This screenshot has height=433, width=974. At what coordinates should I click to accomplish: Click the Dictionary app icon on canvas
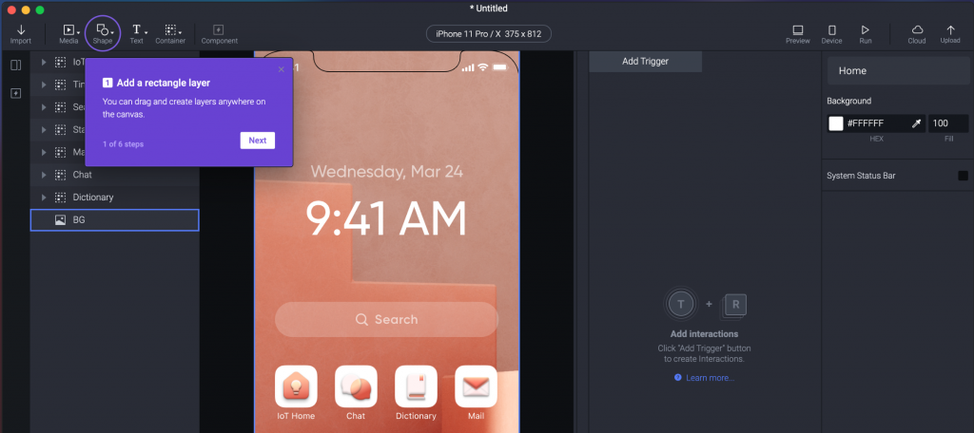[x=416, y=386]
